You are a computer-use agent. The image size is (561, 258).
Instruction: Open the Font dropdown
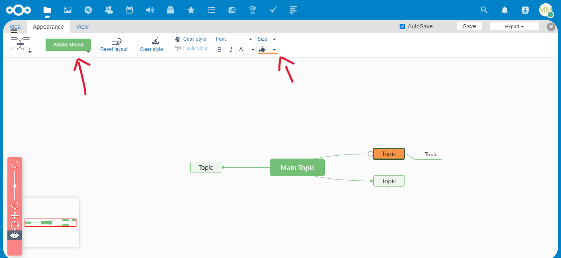click(234, 39)
